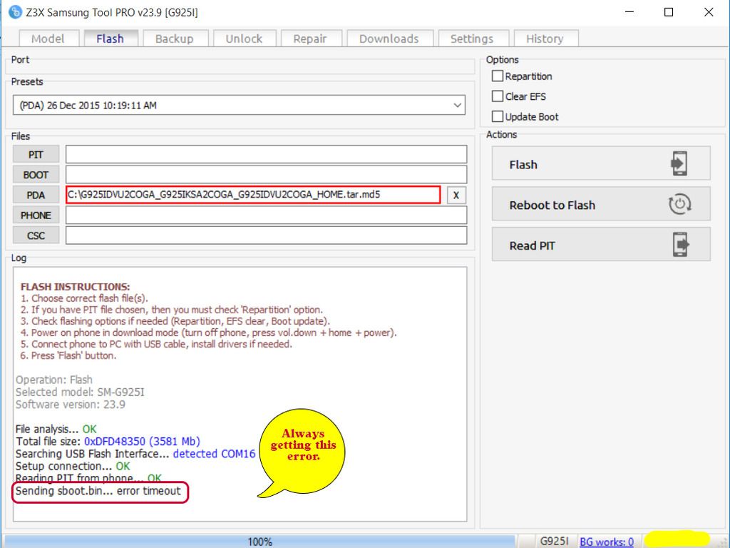The image size is (730, 548).
Task: Go to the Unlock tab
Action: (x=245, y=39)
